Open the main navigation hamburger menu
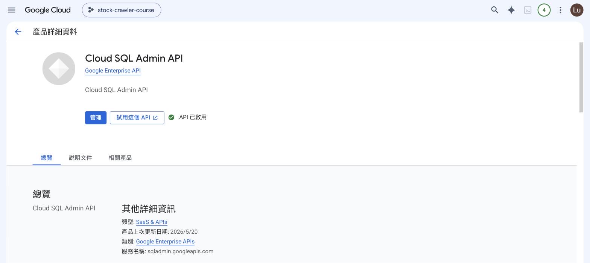The image size is (590, 263). coord(11,10)
